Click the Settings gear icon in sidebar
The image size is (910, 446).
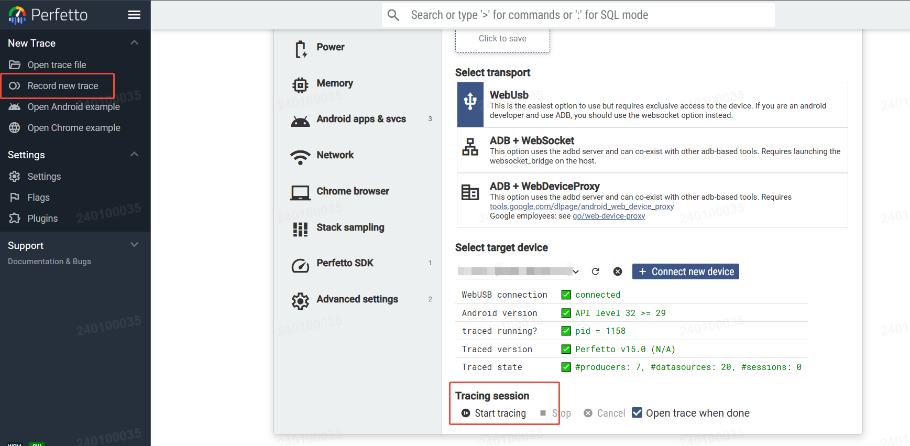(x=15, y=177)
